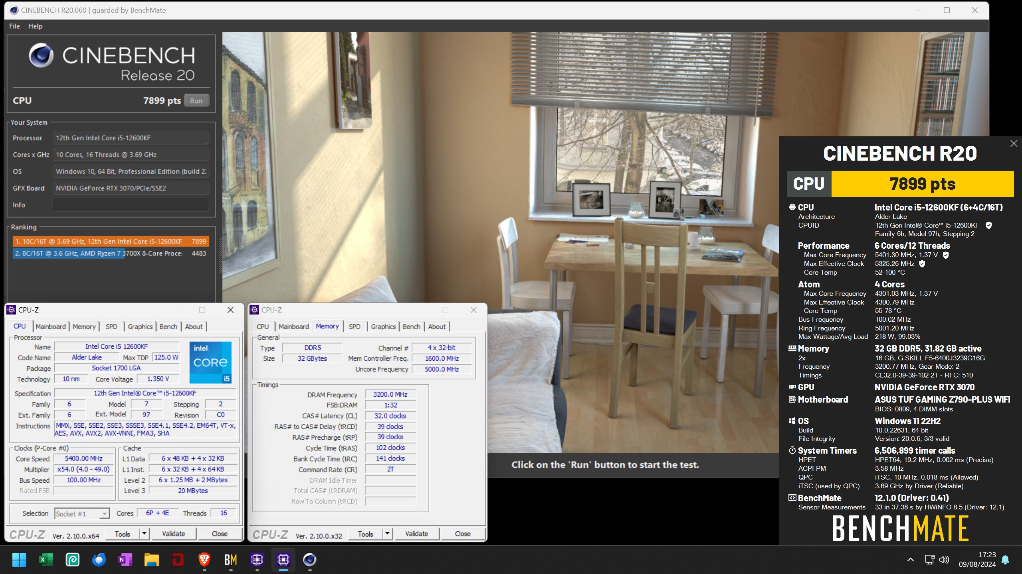Screen dimensions: 1022x574
Task: Open the red chip app in taskbar
Action: coord(178,560)
